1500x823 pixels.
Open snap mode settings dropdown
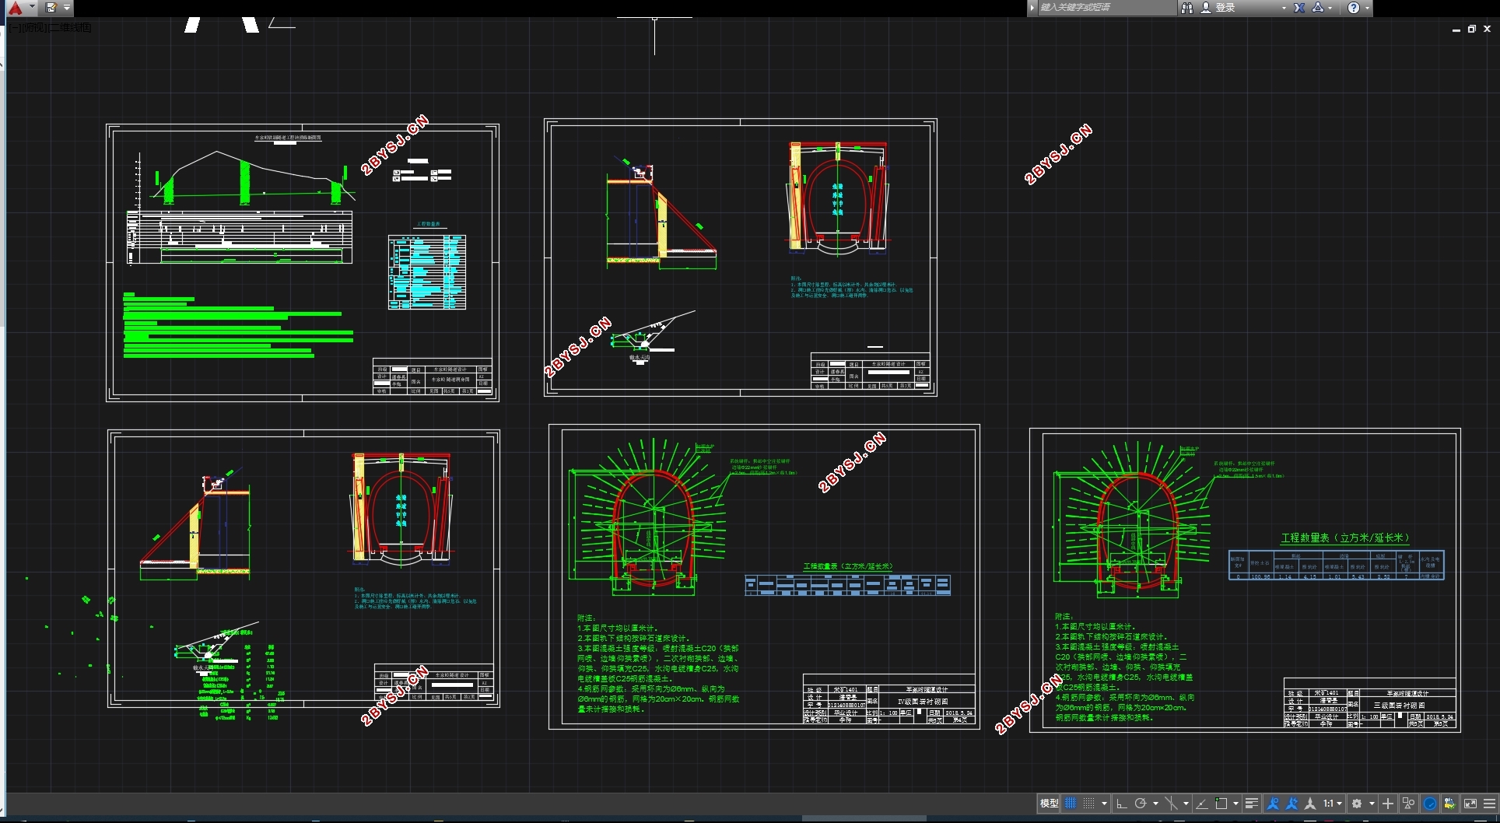(x=1104, y=804)
